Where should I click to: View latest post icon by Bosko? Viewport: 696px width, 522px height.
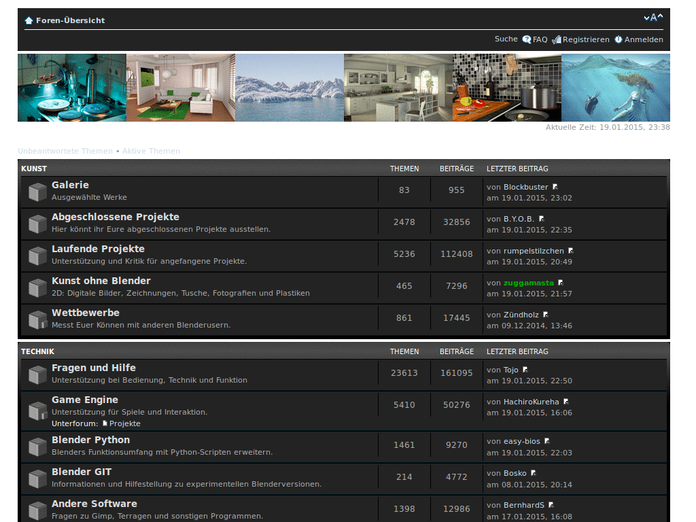[534, 473]
